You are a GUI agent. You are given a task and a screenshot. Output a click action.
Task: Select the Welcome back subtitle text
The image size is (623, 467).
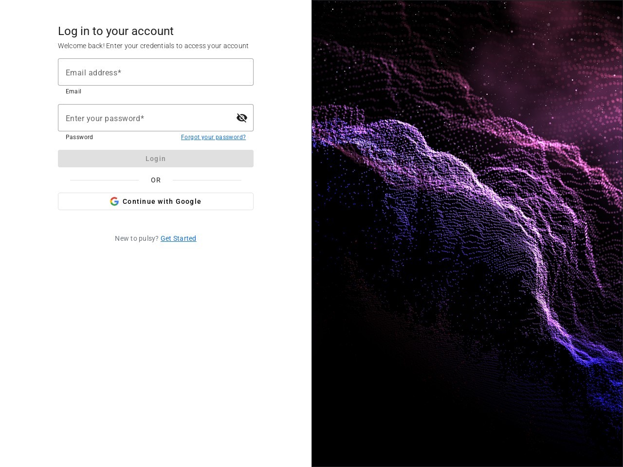pyautogui.click(x=153, y=46)
